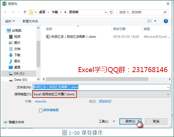Image resolution: width=174 pixels, height=137 pixels.
Task: Click Microsoft Excel type cell
Action: click(x=157, y=36)
